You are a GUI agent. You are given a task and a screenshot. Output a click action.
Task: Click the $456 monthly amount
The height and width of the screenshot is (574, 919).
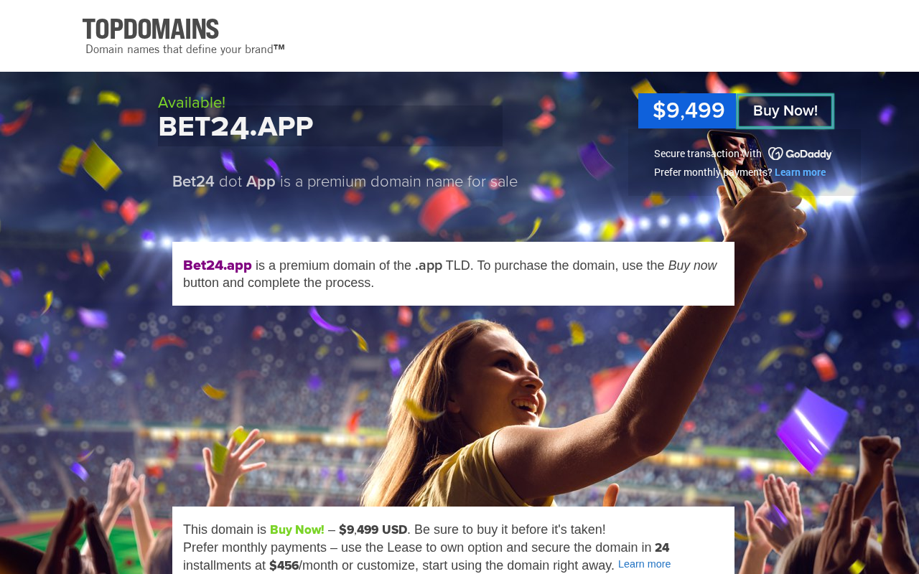tap(284, 565)
